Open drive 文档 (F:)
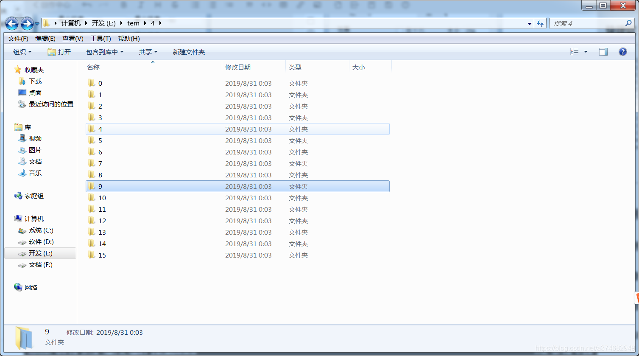This screenshot has height=356, width=639. (x=41, y=265)
